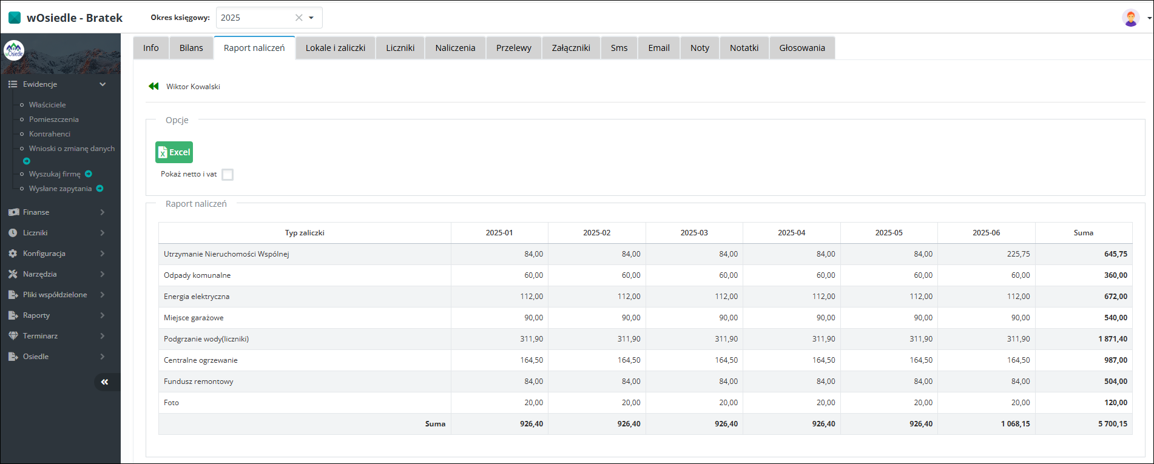The image size is (1154, 464).
Task: Export report with Excel button
Action: click(x=174, y=152)
